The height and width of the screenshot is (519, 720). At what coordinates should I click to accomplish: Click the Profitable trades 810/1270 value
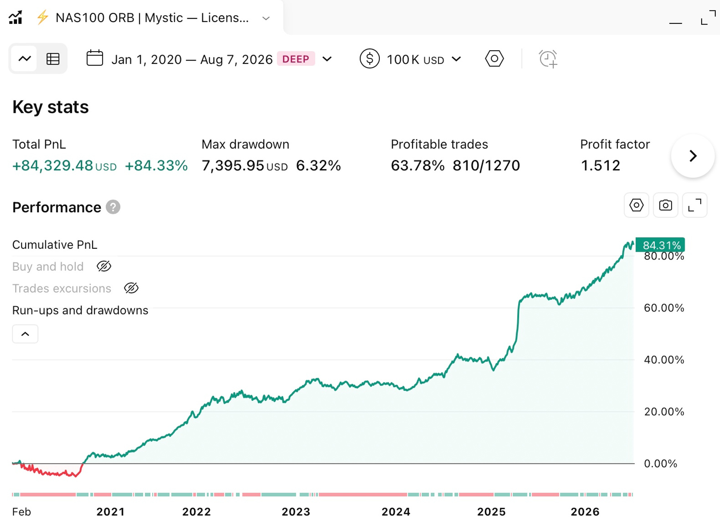tap(486, 166)
